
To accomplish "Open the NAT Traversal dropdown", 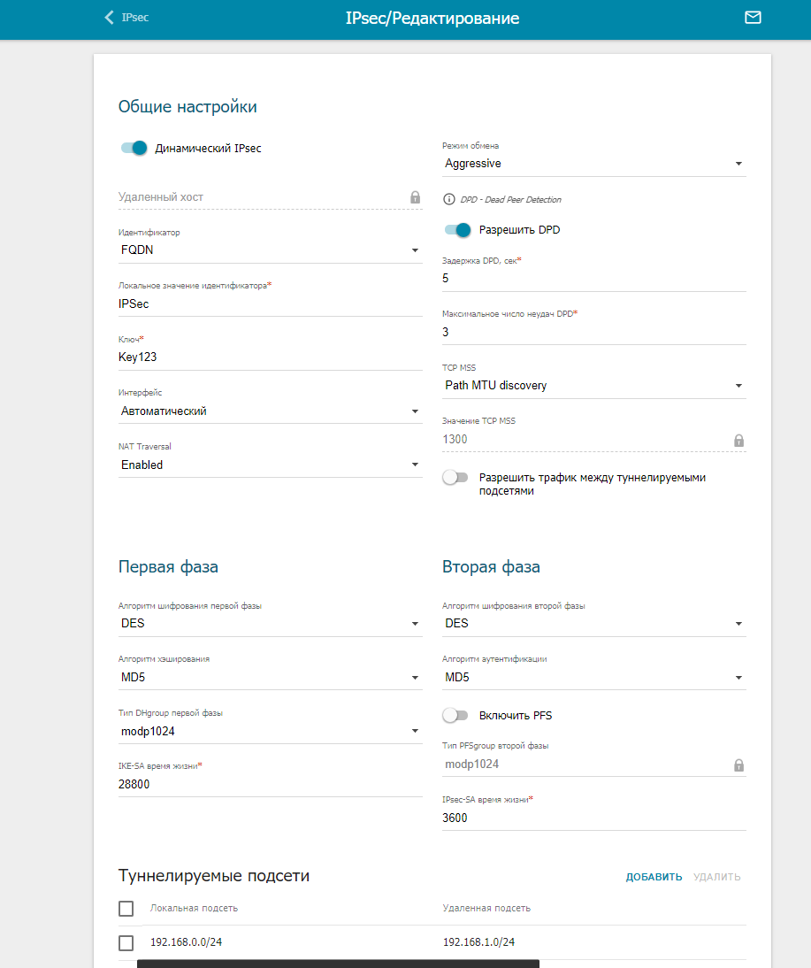I will [270, 465].
